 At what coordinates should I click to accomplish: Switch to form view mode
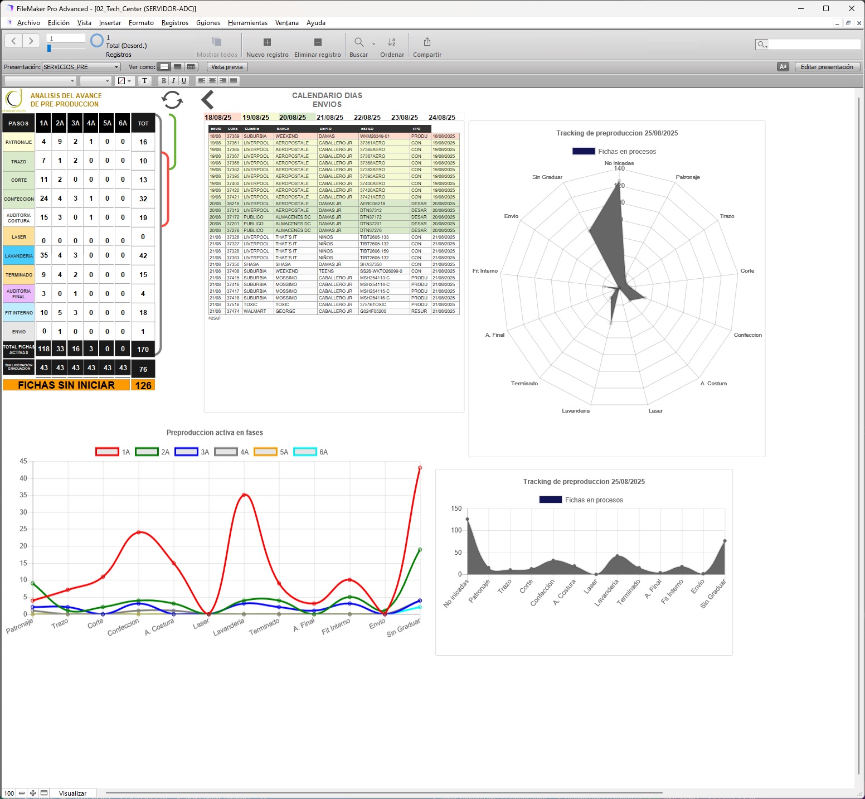click(x=164, y=67)
